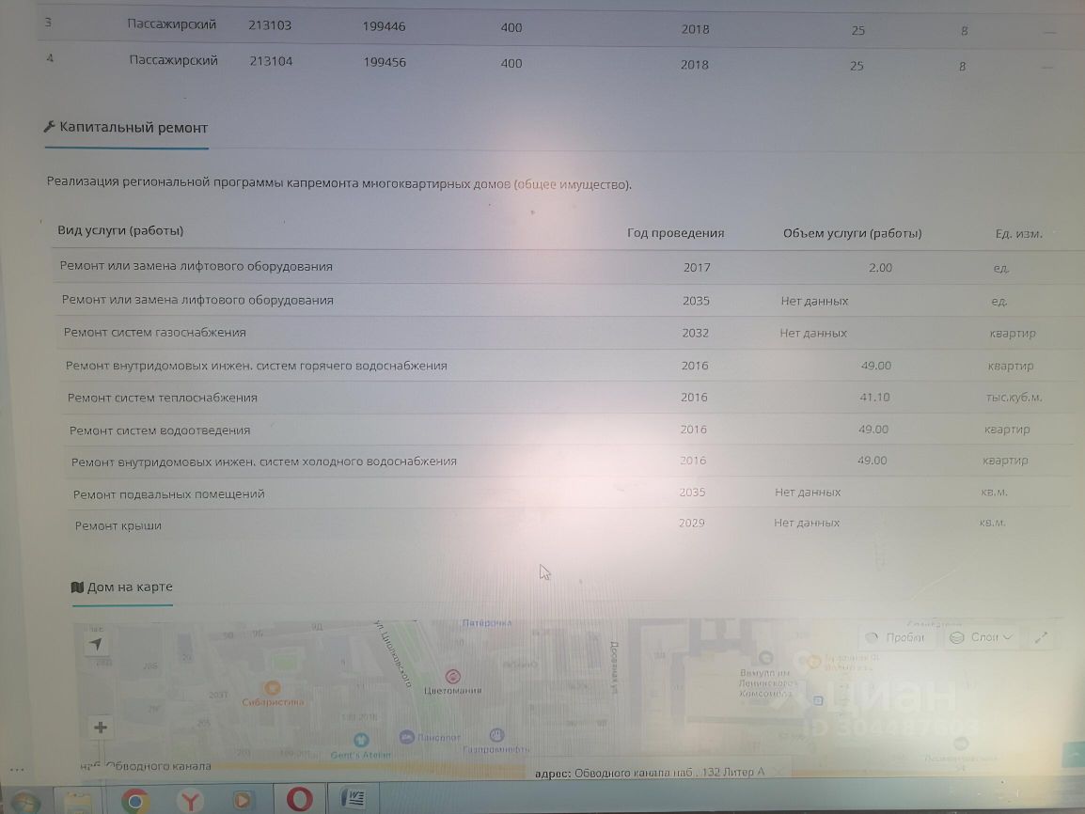Open Opera browser from the taskbar

(x=300, y=800)
